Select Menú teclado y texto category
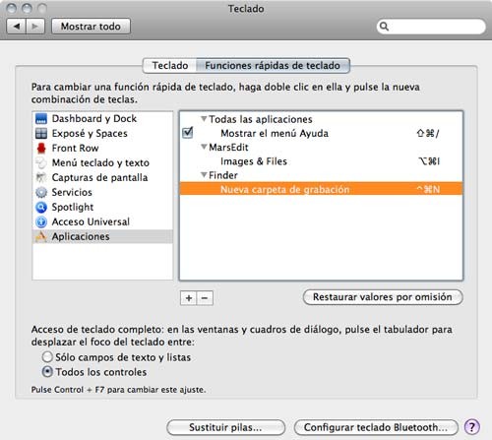 (x=102, y=162)
